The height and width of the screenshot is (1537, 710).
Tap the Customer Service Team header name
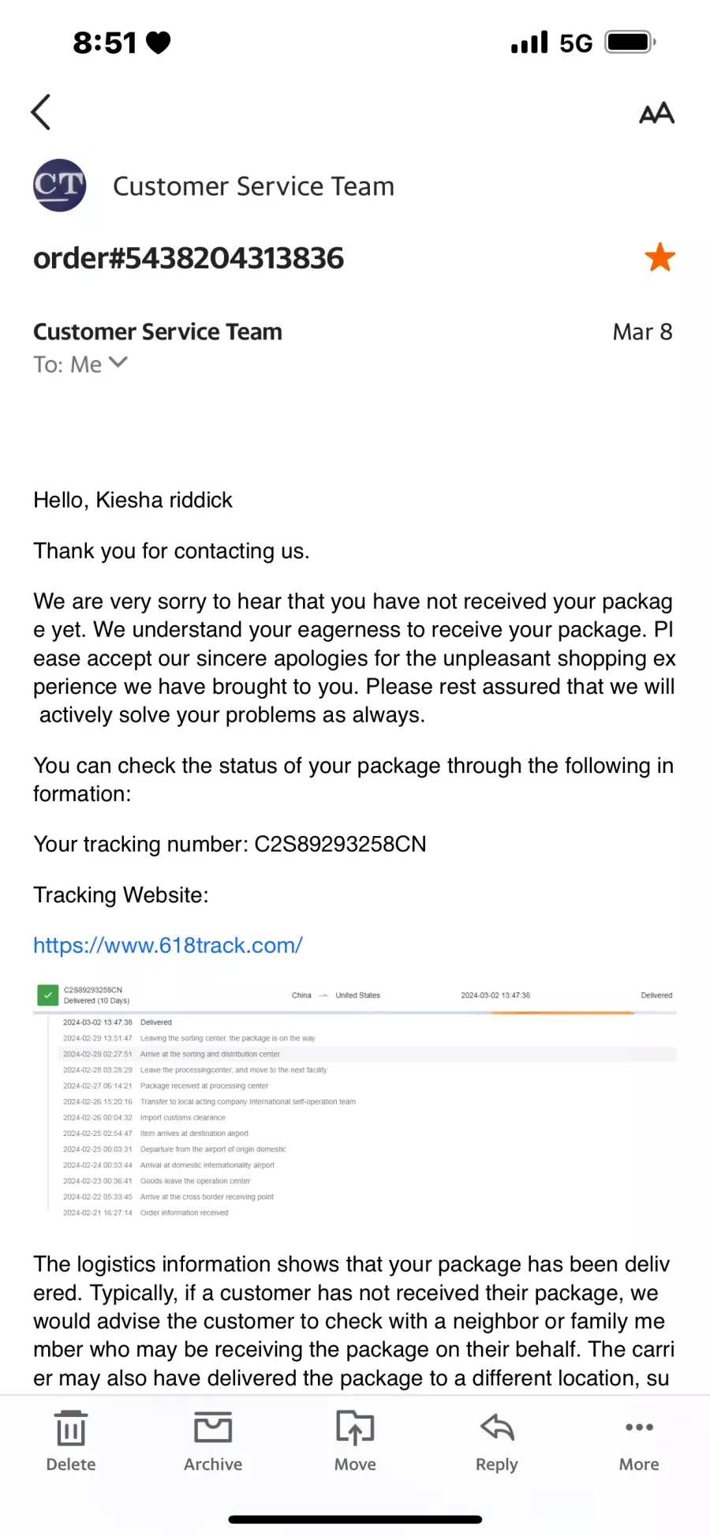coord(253,186)
